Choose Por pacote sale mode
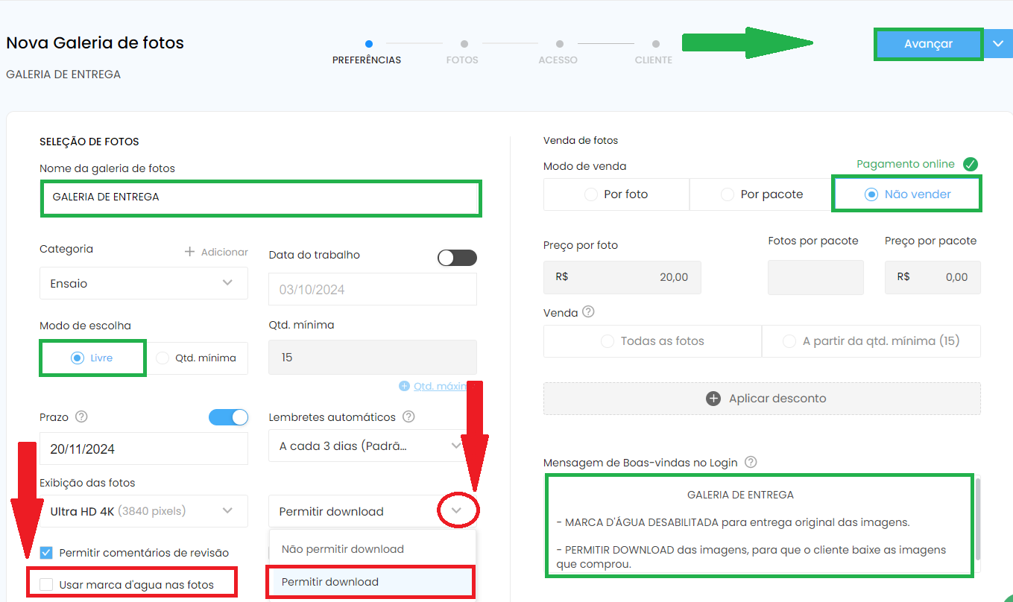This screenshot has height=602, width=1013. [x=761, y=194]
